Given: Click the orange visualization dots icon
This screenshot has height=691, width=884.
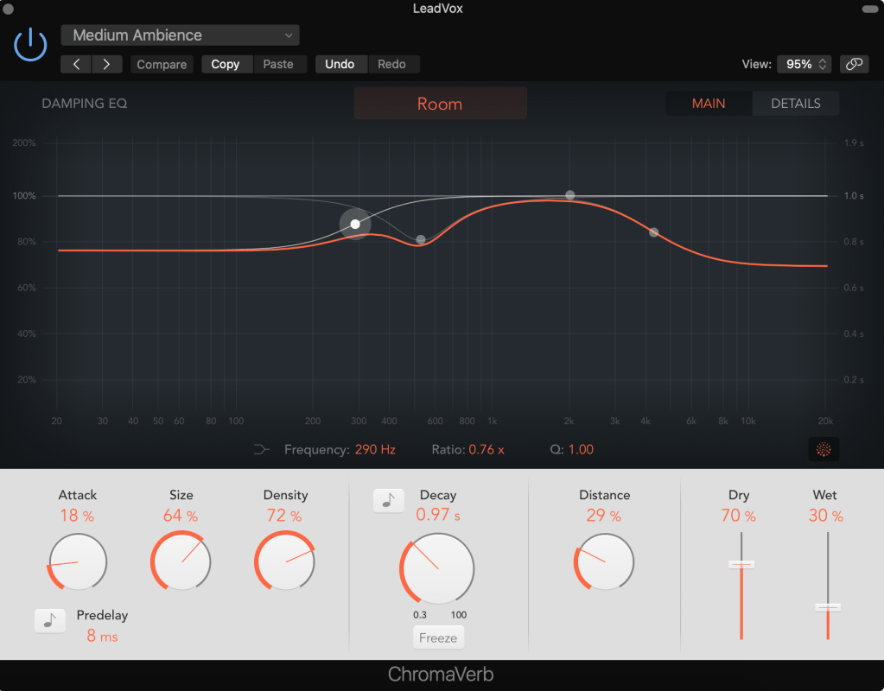Looking at the screenshot, I should tap(824, 449).
